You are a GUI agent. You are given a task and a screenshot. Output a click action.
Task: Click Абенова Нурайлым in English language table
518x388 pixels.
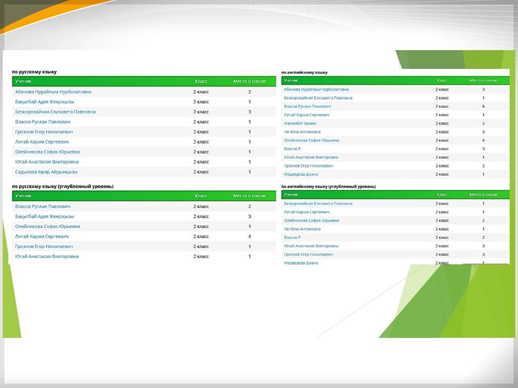316,89
